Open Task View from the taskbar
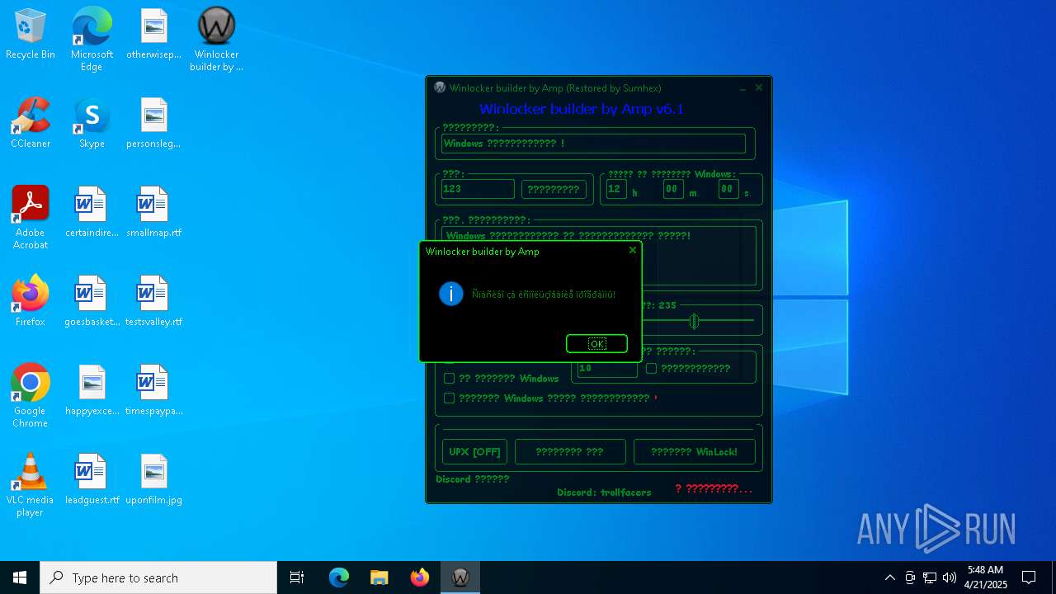 297,577
